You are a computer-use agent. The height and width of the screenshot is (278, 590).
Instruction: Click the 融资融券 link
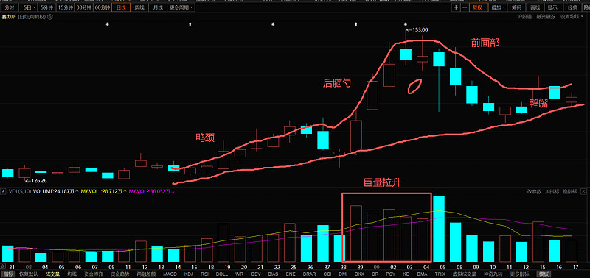pyautogui.click(x=546, y=16)
